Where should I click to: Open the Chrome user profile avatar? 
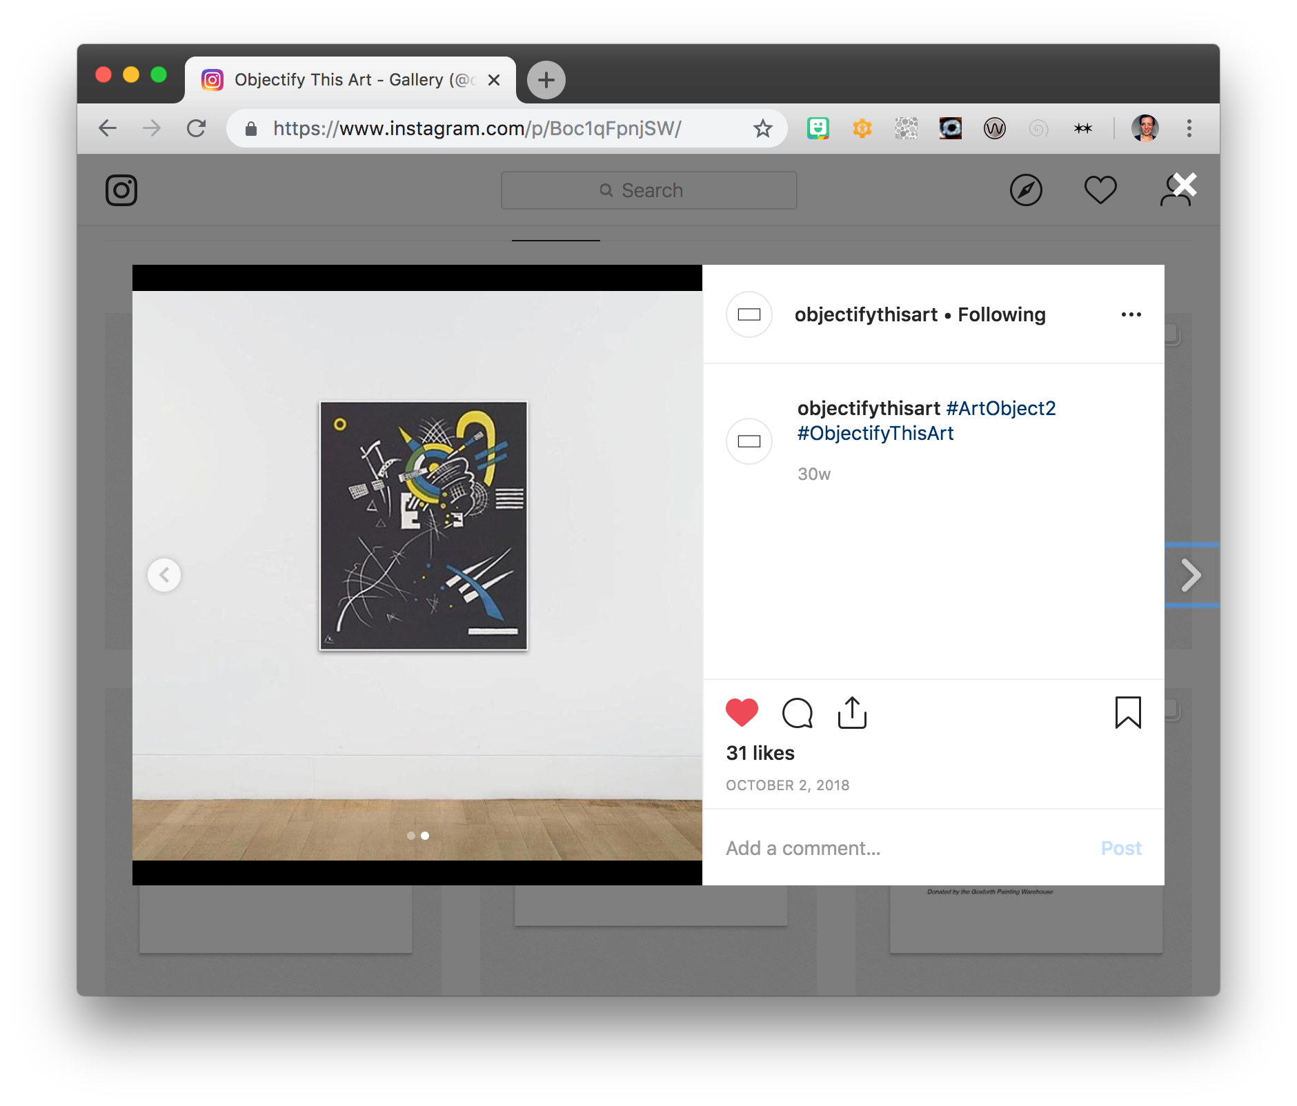(1145, 128)
